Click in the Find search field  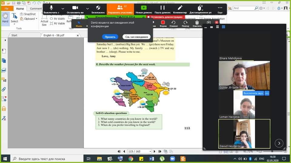click(x=243, y=8)
